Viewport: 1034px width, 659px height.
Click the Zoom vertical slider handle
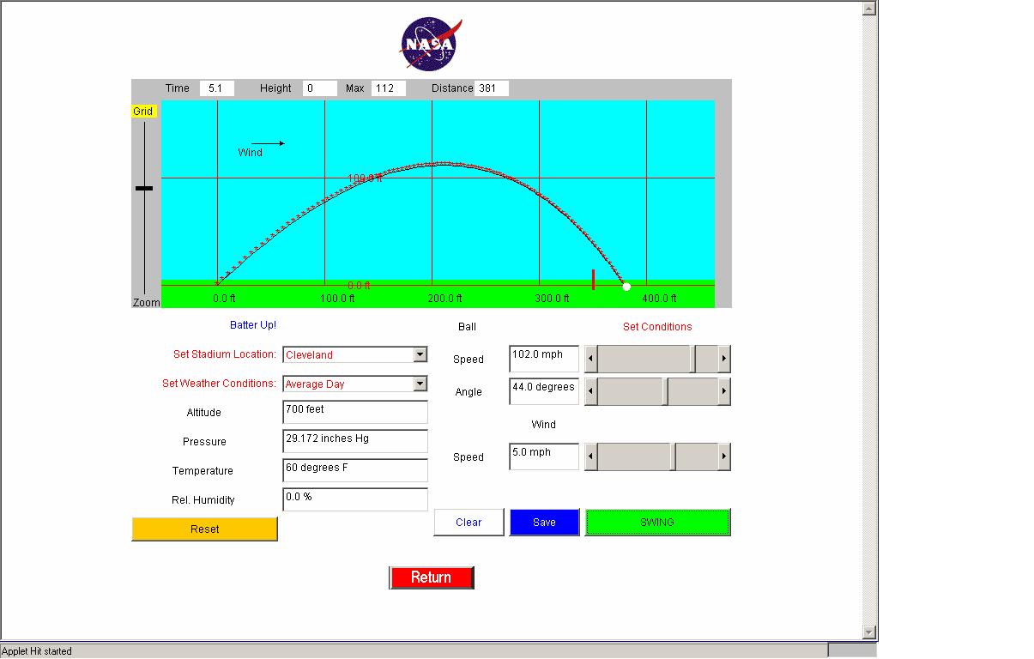coord(144,188)
